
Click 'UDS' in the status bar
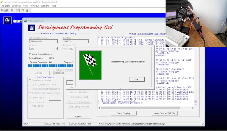coord(26,124)
